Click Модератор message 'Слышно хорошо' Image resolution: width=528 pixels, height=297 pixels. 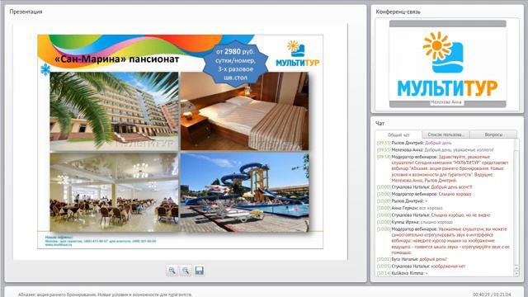click(424, 194)
